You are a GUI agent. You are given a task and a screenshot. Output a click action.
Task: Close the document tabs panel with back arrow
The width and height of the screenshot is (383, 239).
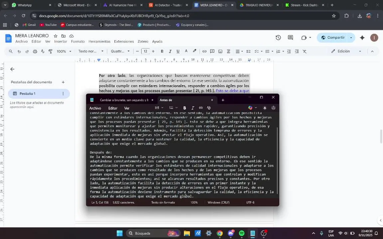(x=12, y=69)
